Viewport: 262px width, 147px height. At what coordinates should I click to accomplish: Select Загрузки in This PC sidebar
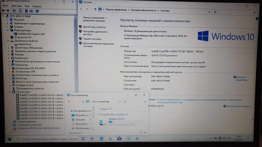tap(80, 120)
